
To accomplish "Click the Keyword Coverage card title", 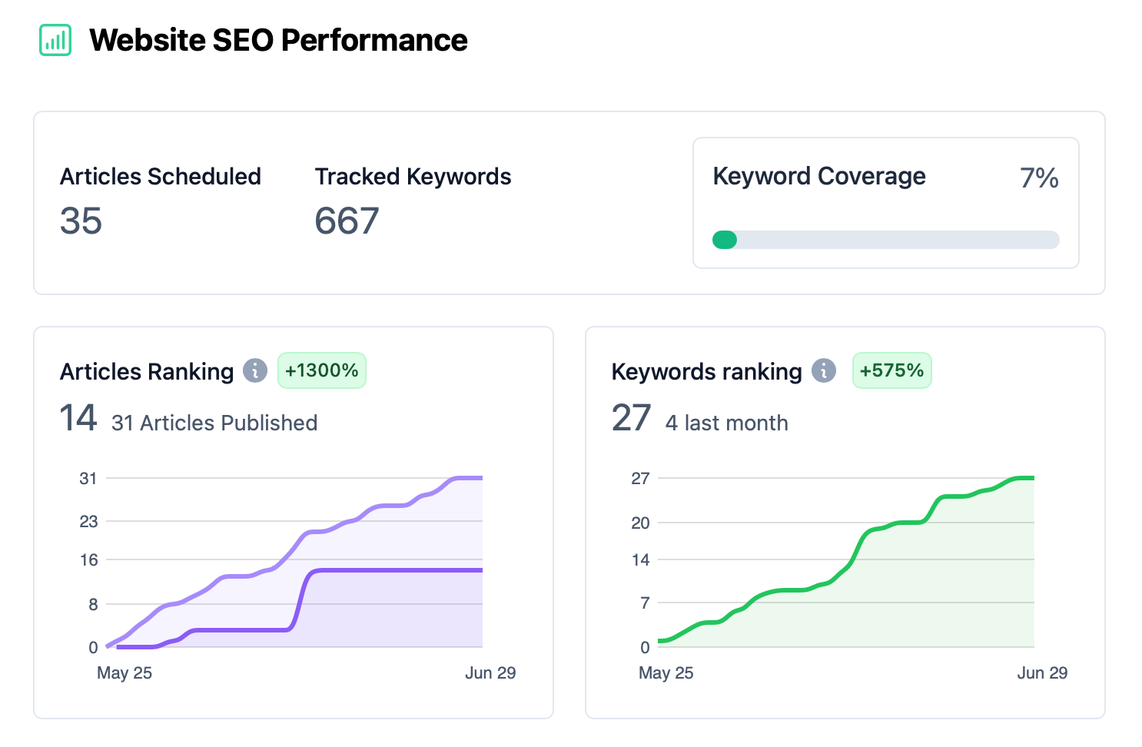I will [x=819, y=176].
